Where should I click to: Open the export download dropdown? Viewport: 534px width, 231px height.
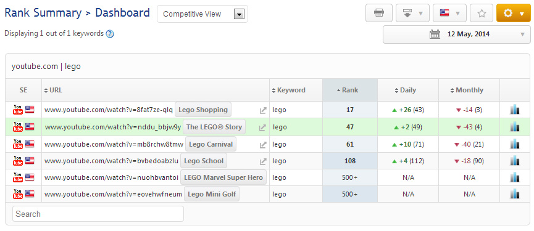tap(412, 14)
